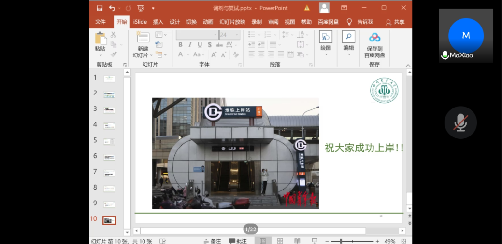The height and width of the screenshot is (244, 502).
Task: Open the 插入 ribbon tab
Action: pos(158,22)
